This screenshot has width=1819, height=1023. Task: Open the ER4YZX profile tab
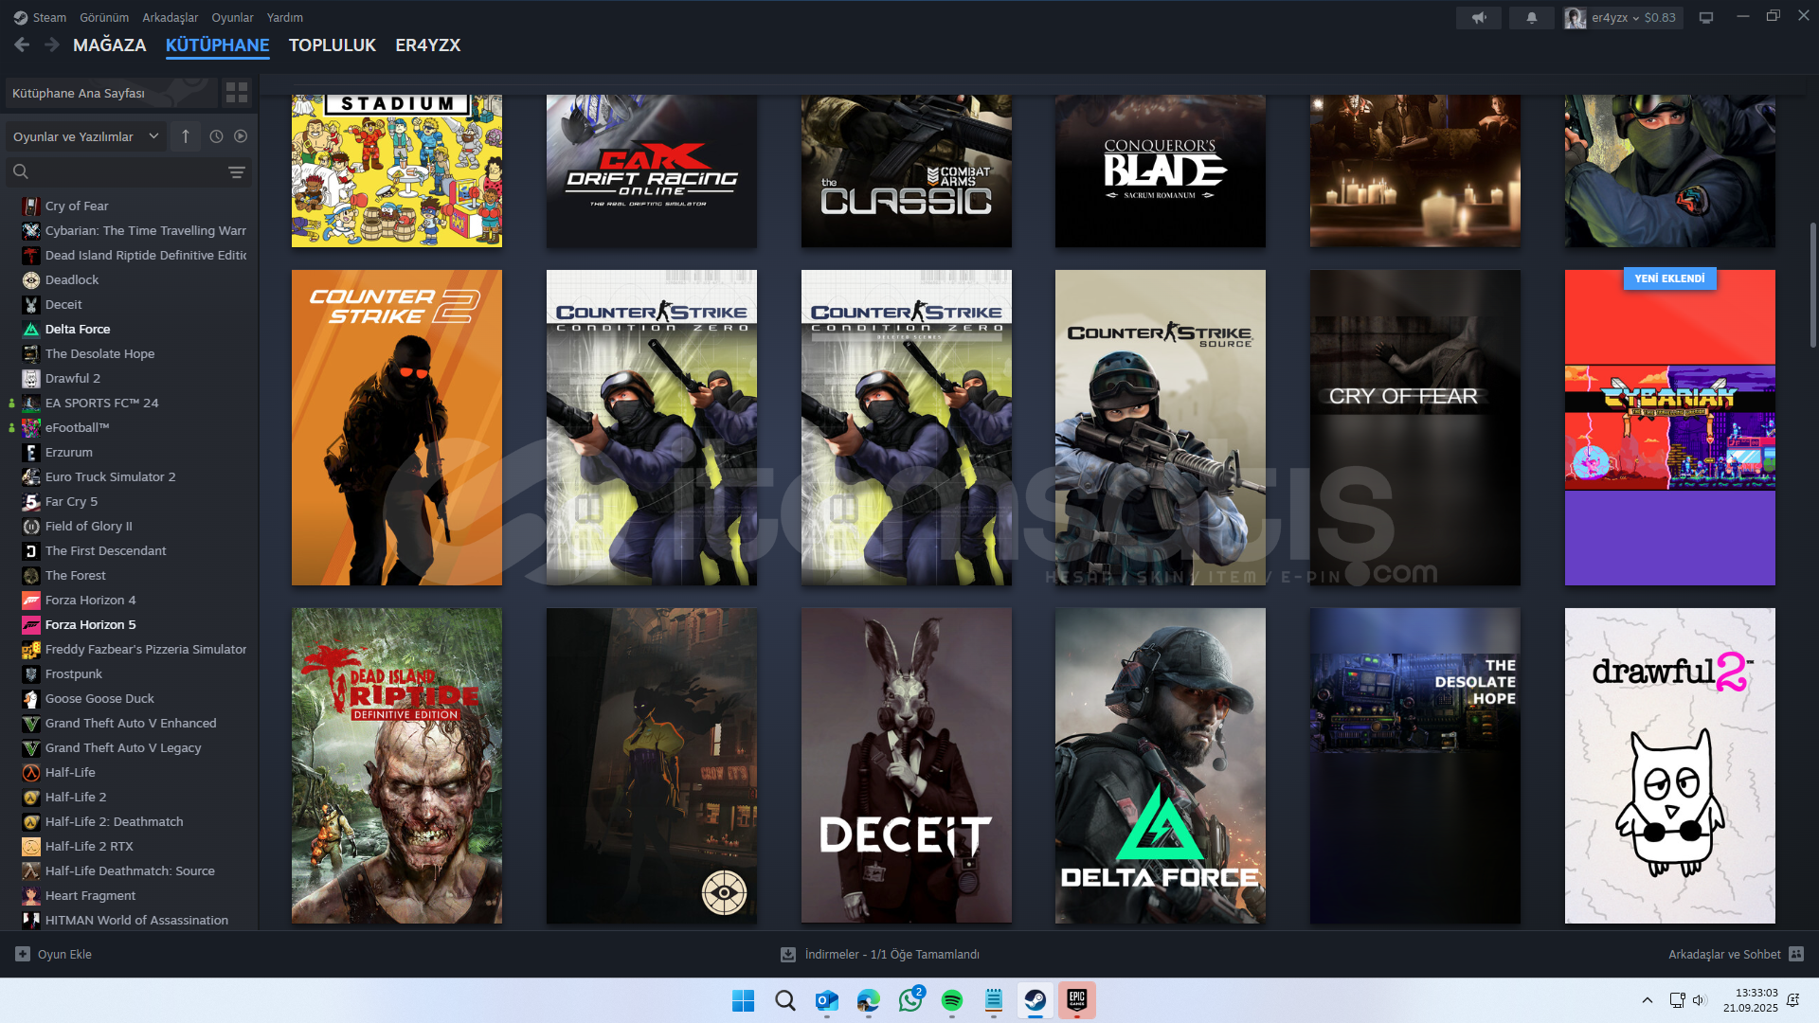coord(428,45)
